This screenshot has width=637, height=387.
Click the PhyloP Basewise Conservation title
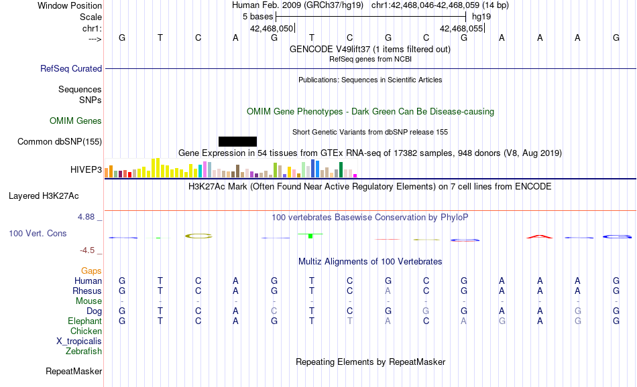(x=370, y=218)
